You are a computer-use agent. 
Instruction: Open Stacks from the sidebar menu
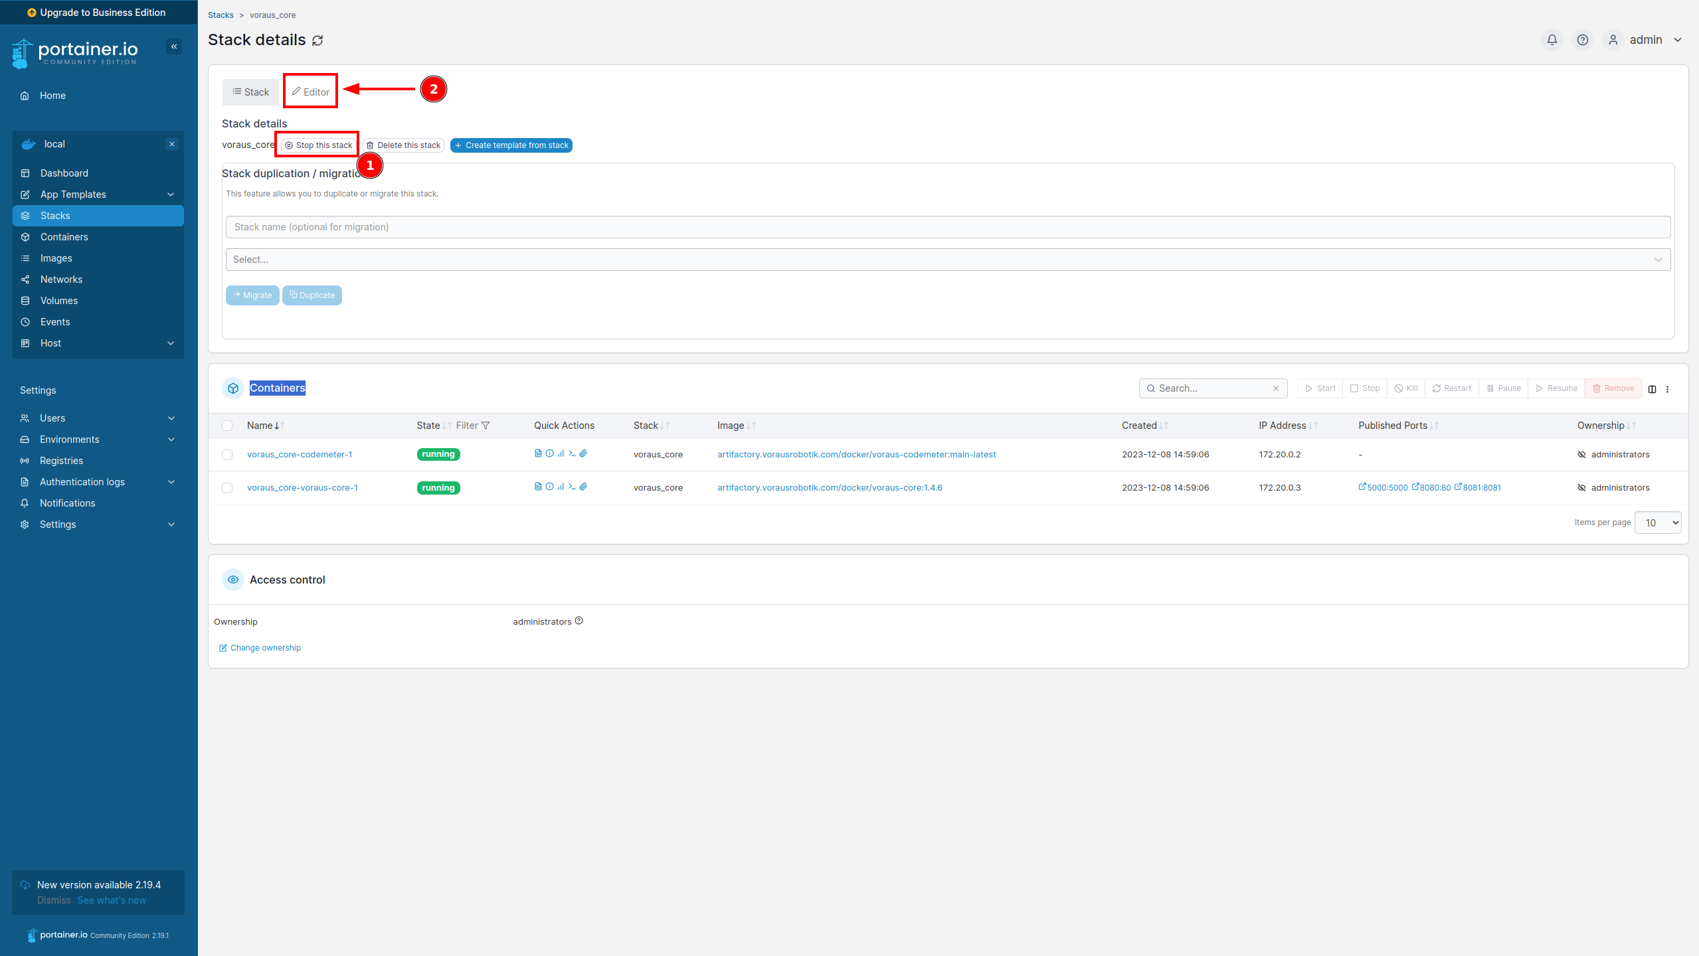pyautogui.click(x=55, y=215)
